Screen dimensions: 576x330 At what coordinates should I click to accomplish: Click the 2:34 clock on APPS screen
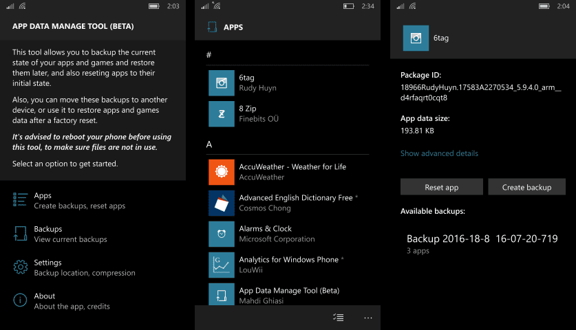click(367, 6)
